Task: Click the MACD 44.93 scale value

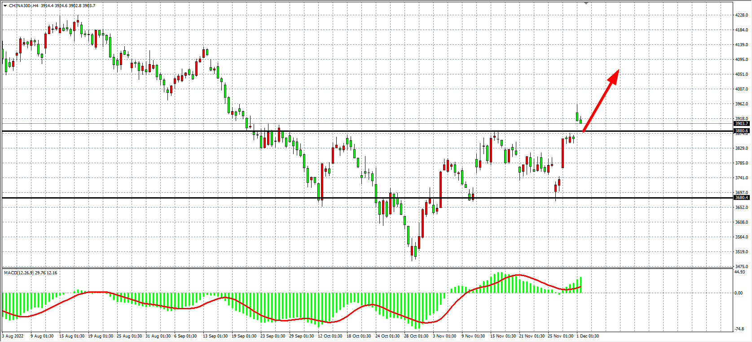Action: pyautogui.click(x=739, y=272)
